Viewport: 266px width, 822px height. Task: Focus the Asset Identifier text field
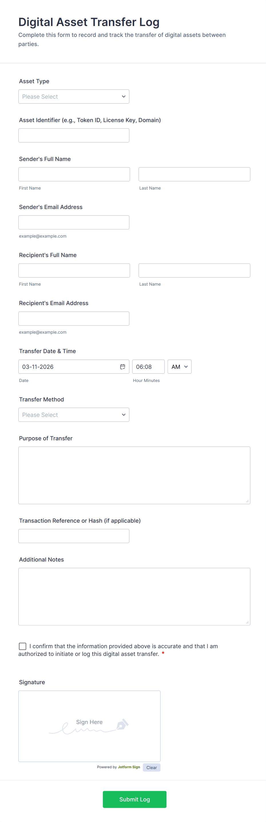tap(74, 135)
